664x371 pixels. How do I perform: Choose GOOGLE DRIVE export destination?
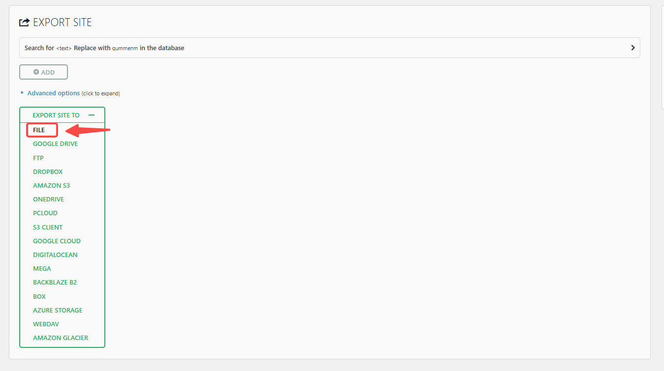click(55, 144)
